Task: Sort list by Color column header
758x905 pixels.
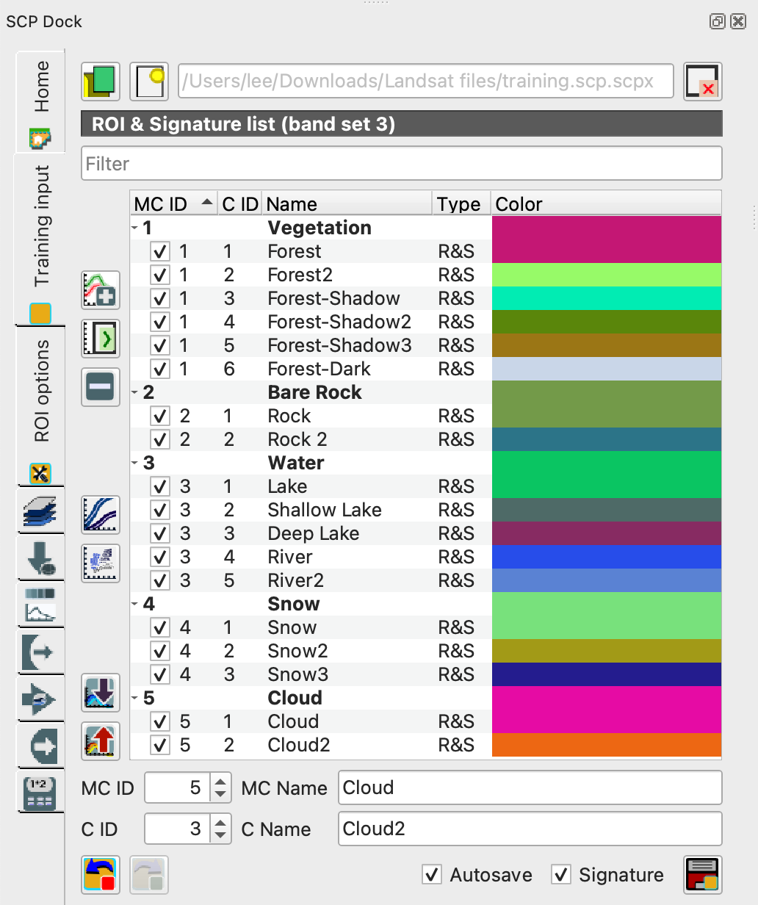Action: tap(607, 203)
